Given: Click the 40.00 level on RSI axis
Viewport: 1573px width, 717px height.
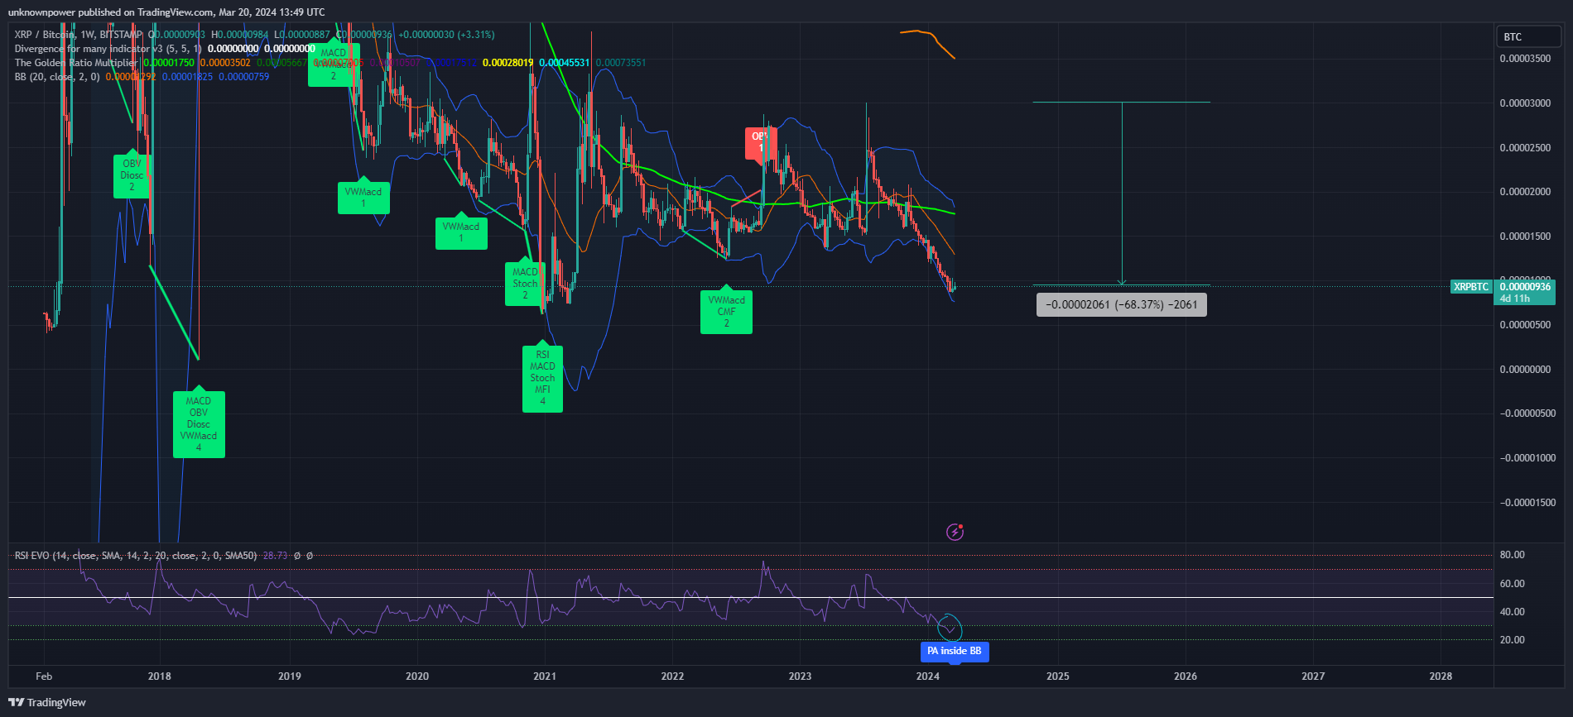Looking at the screenshot, I should (x=1512, y=612).
